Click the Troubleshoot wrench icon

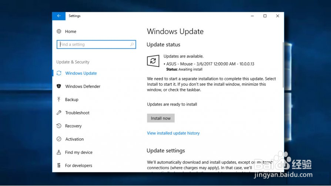click(x=59, y=113)
